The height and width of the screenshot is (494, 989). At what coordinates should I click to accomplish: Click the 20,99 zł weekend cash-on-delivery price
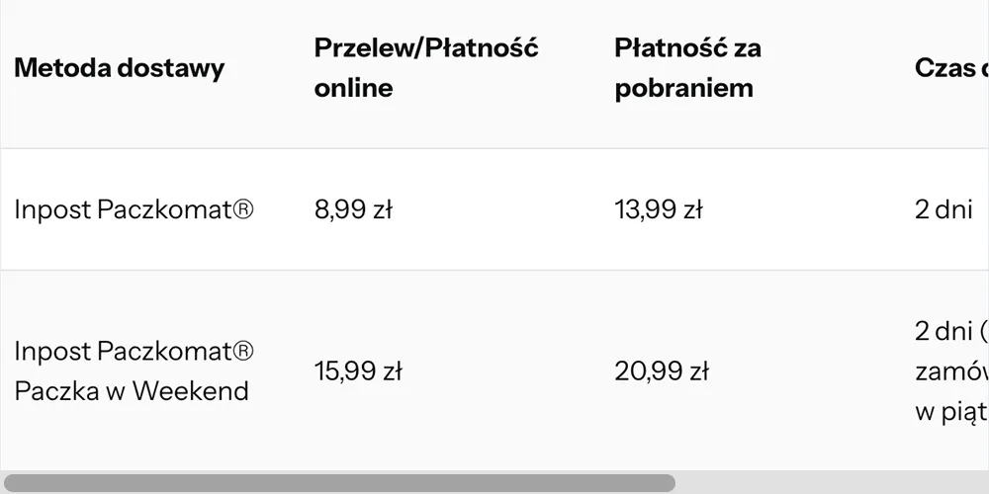coord(662,371)
